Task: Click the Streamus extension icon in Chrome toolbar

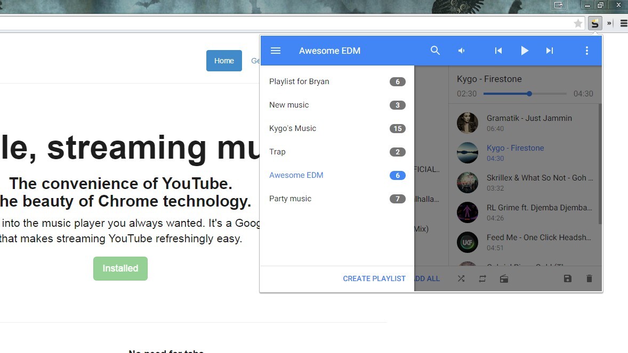Action: pos(595,23)
